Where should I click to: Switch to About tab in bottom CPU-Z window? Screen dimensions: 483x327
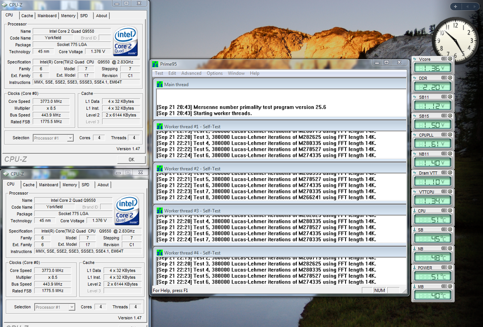tap(103, 185)
